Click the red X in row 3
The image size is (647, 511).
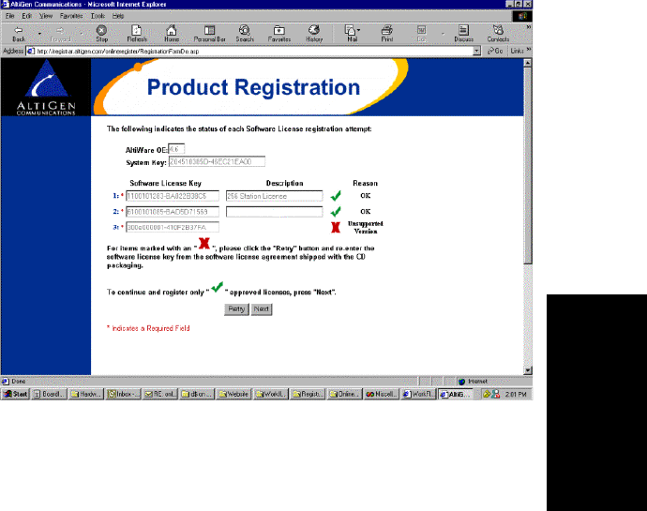[336, 227]
